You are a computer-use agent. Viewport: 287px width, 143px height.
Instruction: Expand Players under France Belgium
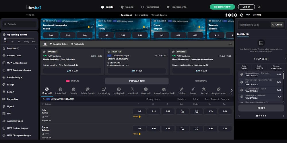[x=46, y=138]
